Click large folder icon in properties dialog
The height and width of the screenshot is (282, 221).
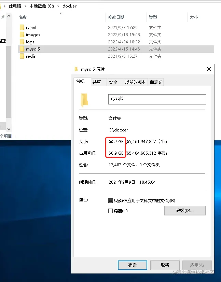pyautogui.click(x=84, y=100)
